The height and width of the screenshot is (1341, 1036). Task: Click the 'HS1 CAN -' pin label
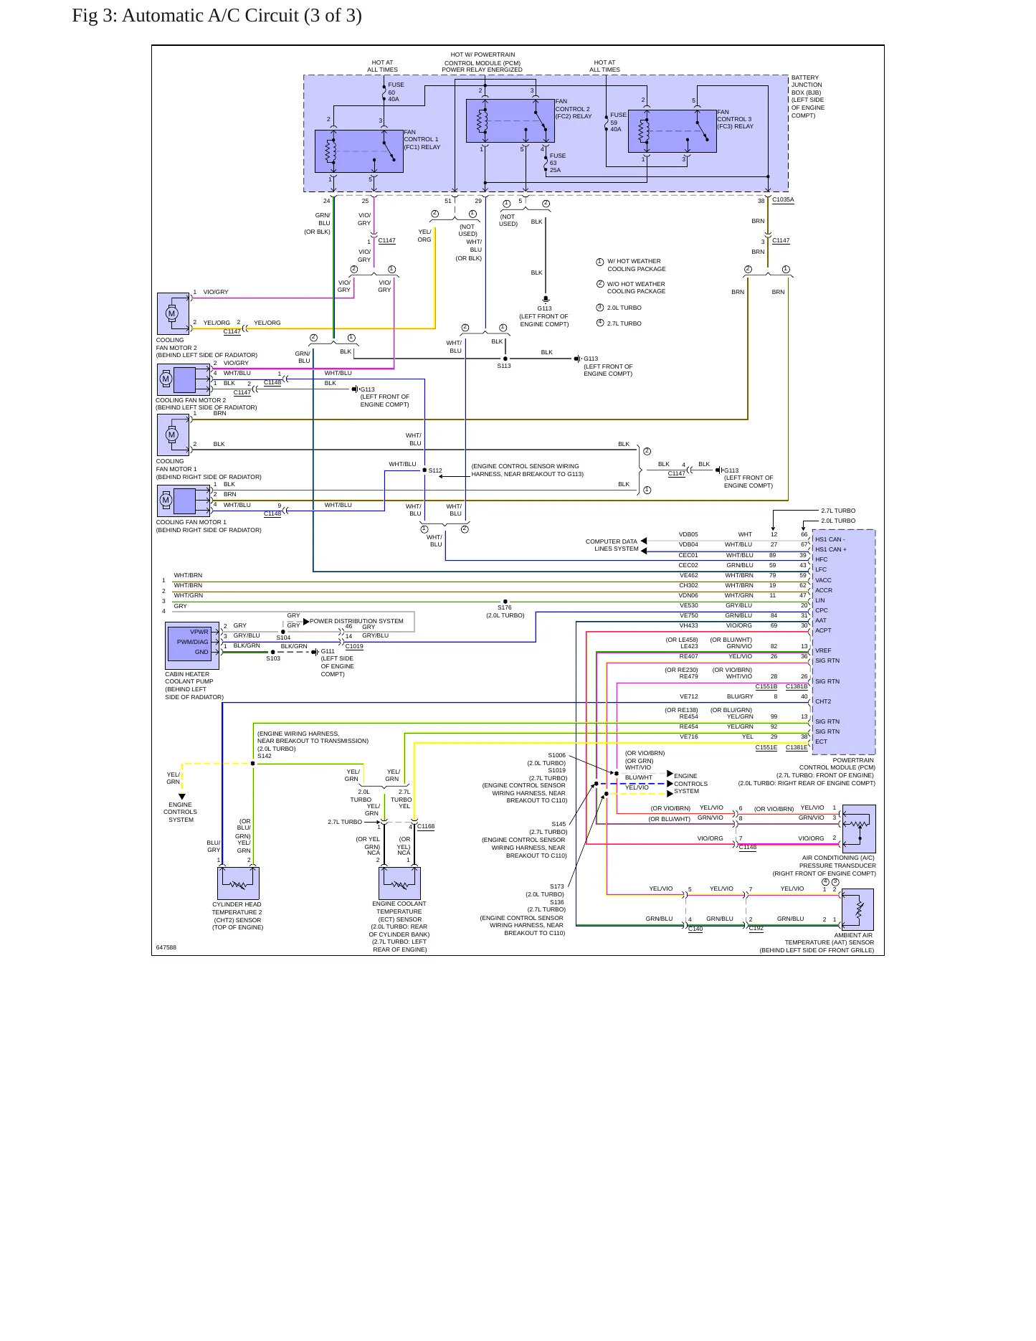tap(830, 539)
